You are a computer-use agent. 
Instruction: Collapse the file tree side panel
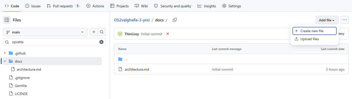coord(7,20)
